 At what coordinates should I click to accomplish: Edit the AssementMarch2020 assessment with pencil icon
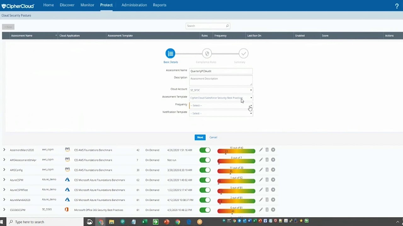point(261,150)
